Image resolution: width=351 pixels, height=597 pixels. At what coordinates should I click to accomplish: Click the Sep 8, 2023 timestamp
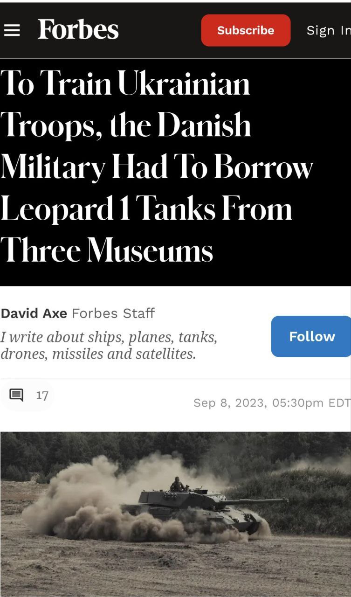(x=272, y=403)
